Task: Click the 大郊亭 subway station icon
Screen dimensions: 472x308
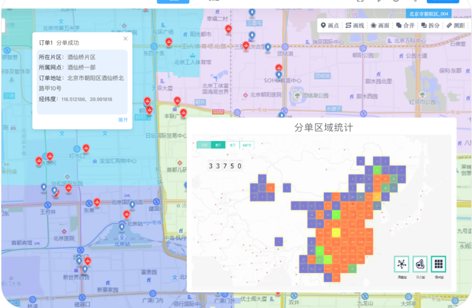Action: click(x=409, y=297)
